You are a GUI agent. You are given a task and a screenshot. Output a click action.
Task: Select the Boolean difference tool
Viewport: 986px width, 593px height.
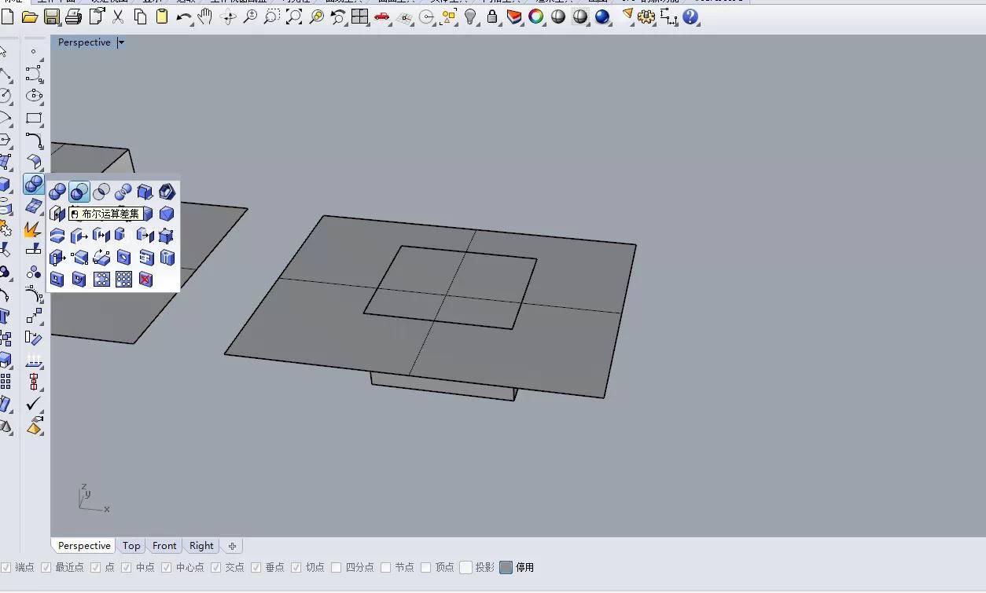tap(79, 192)
